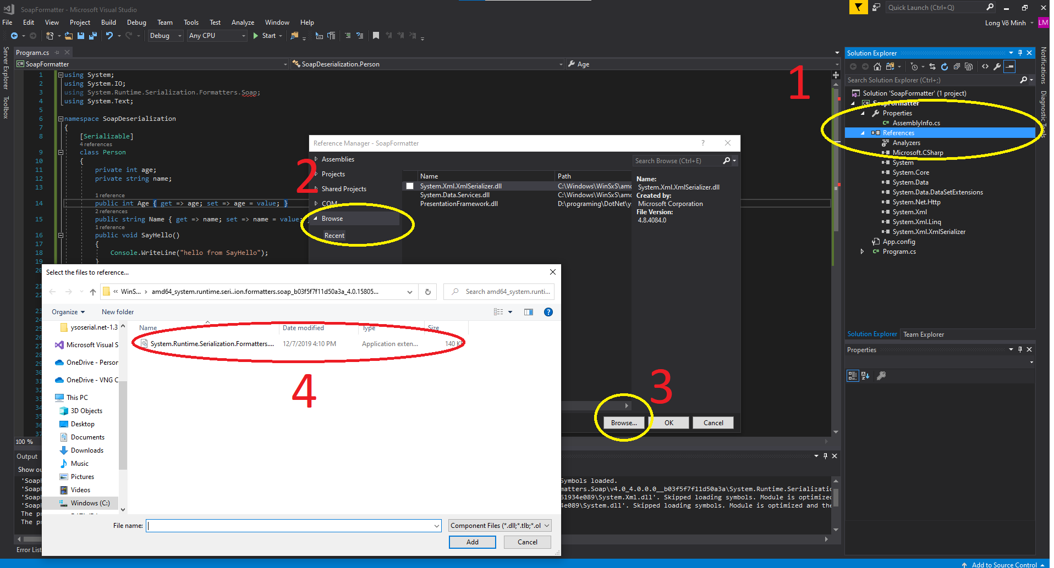Click New folder in file dialog

tap(118, 312)
